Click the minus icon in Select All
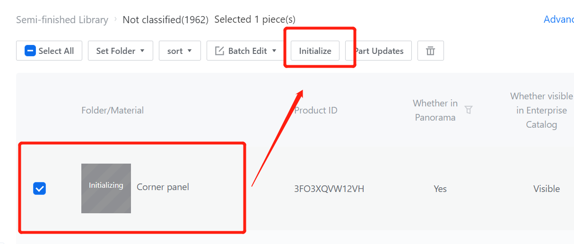Image resolution: width=574 pixels, height=244 pixels. pos(30,51)
